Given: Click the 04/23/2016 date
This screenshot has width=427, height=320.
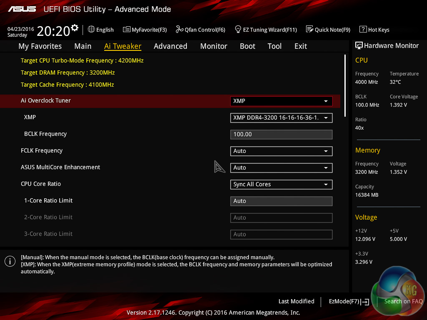Looking at the screenshot, I should click(21, 29).
